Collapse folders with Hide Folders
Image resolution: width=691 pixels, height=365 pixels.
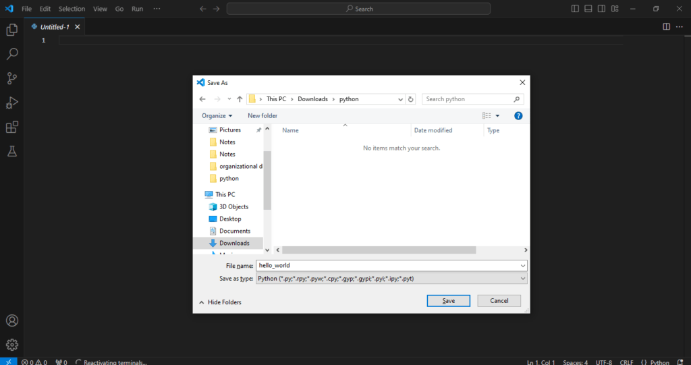[x=221, y=302]
